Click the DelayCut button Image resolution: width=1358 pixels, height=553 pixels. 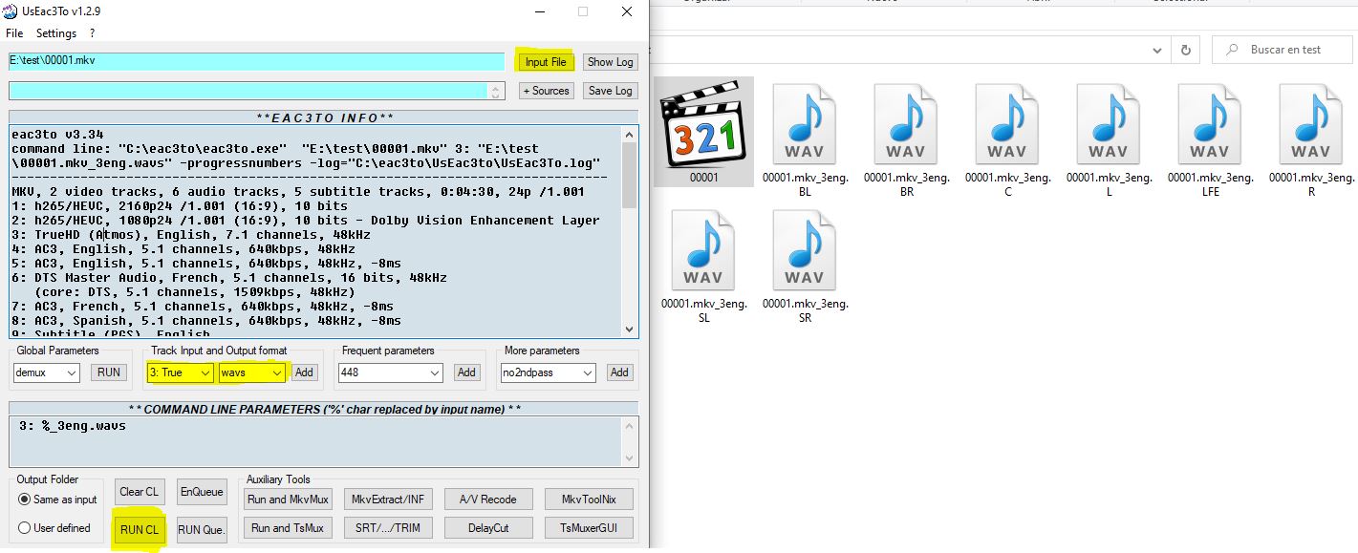coord(488,528)
